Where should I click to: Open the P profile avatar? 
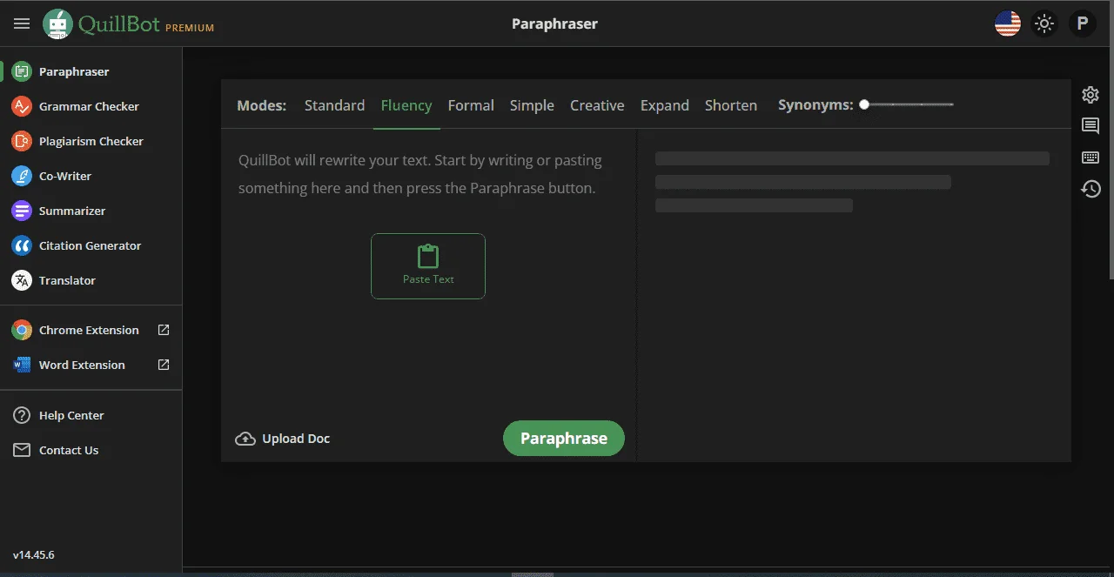[1082, 23]
